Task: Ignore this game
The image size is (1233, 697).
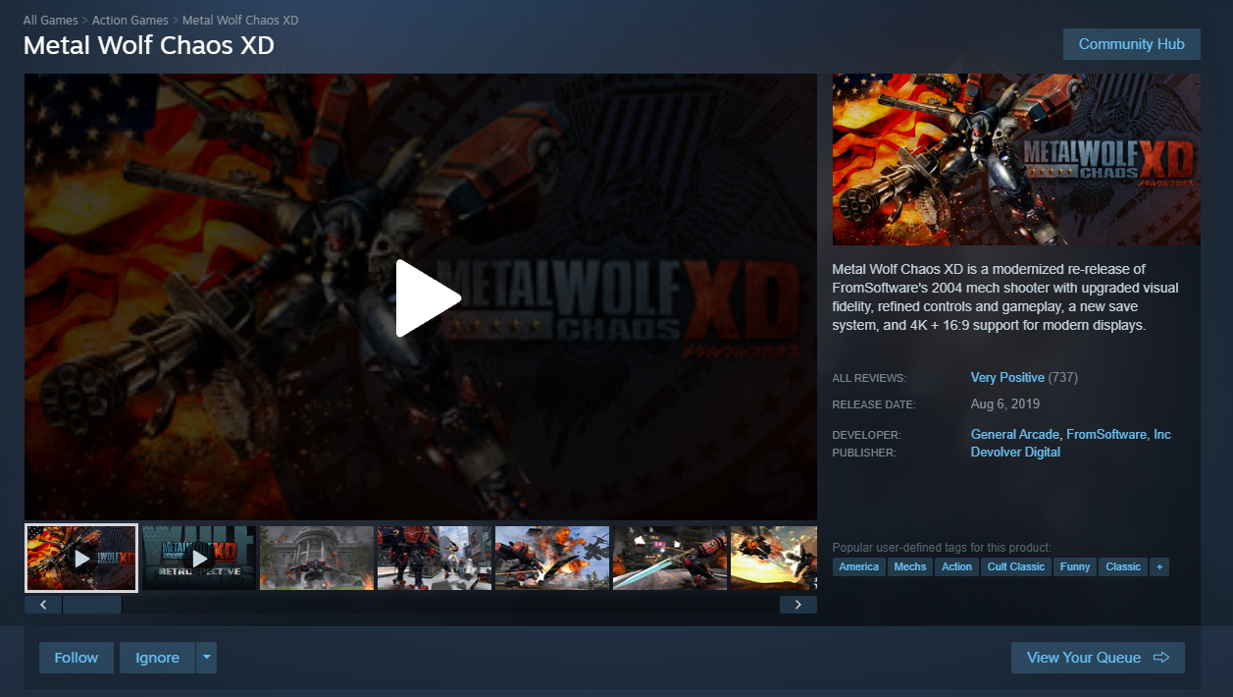Action: coord(157,658)
